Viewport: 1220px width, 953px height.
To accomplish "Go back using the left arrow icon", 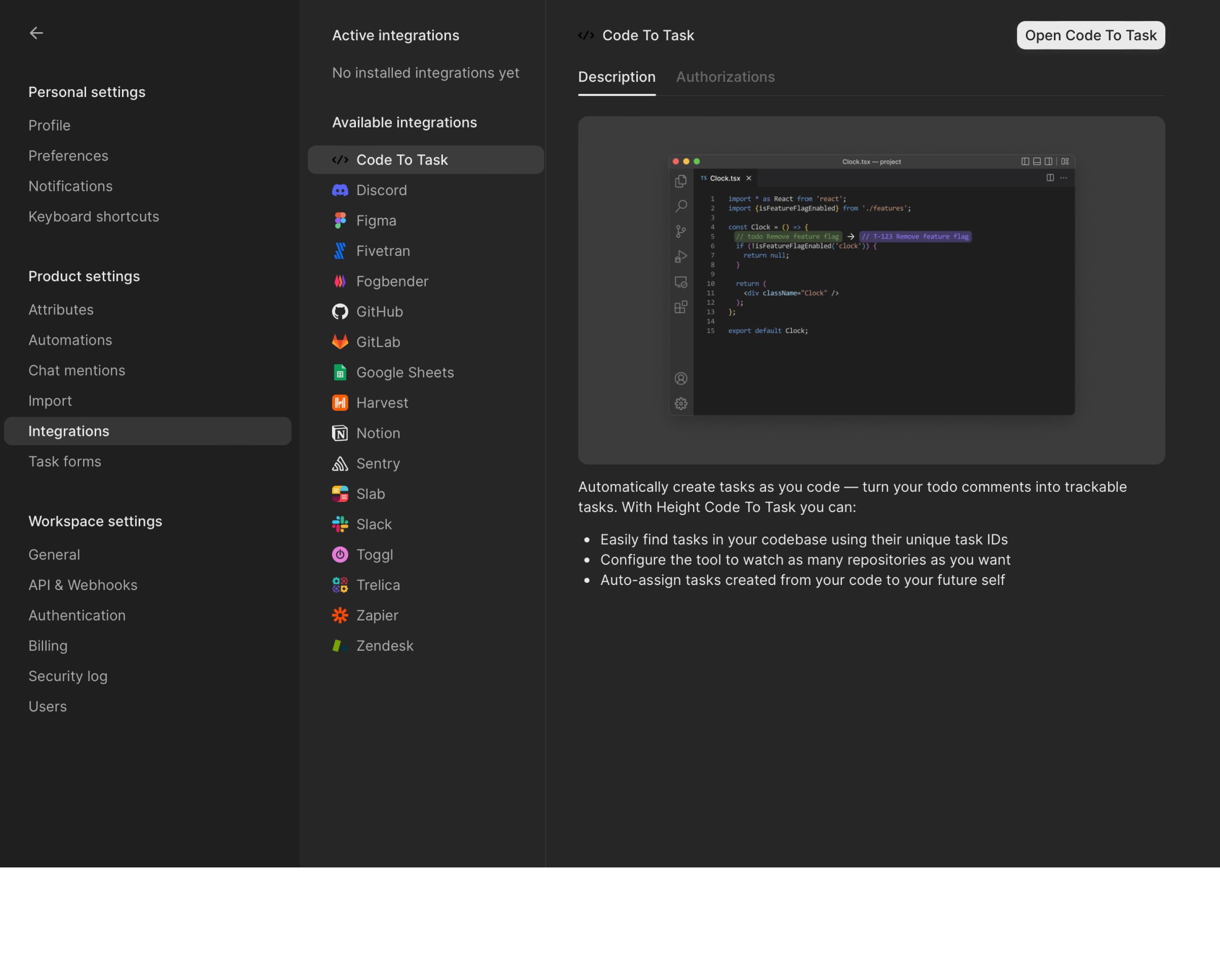I will pyautogui.click(x=36, y=33).
